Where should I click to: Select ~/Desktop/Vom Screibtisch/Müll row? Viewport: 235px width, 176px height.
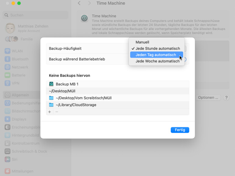pyautogui.click(x=117, y=98)
